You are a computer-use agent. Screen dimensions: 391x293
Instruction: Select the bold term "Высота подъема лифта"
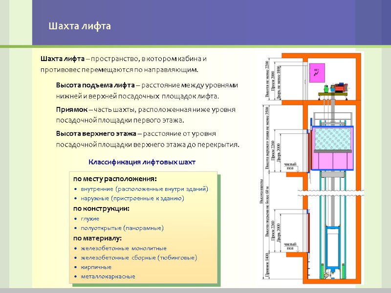point(95,85)
